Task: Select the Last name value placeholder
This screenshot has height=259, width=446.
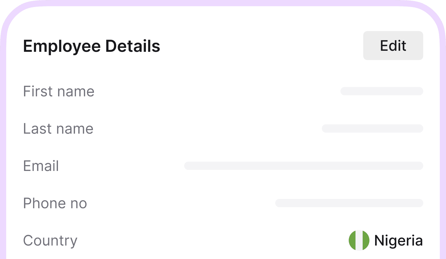Action: pos(372,128)
